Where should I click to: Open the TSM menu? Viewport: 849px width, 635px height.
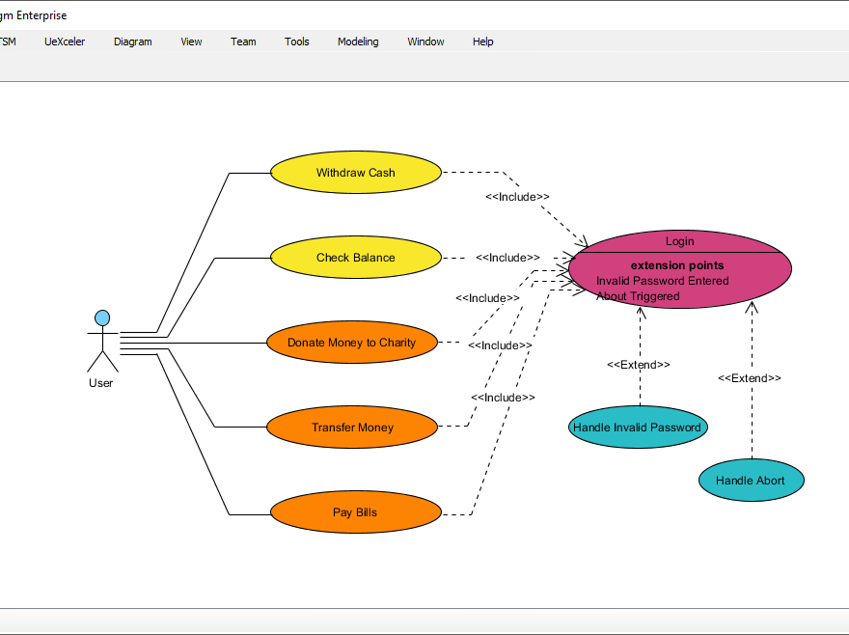pos(8,41)
